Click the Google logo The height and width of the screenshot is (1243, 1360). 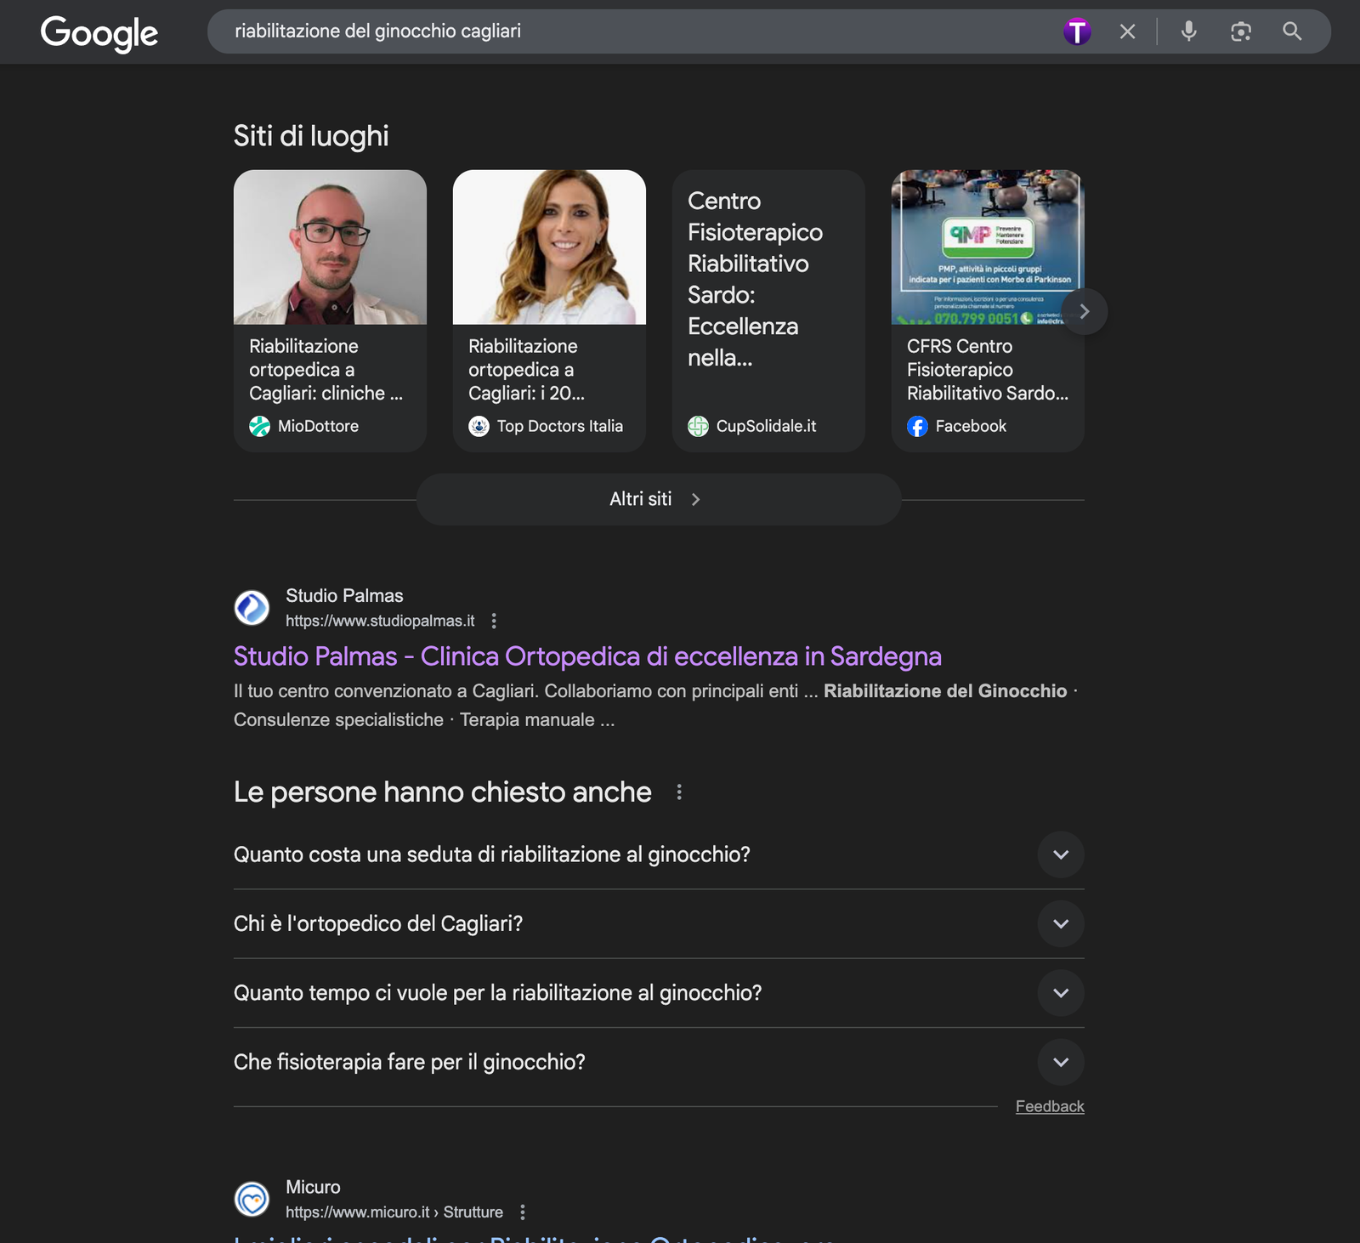(99, 34)
